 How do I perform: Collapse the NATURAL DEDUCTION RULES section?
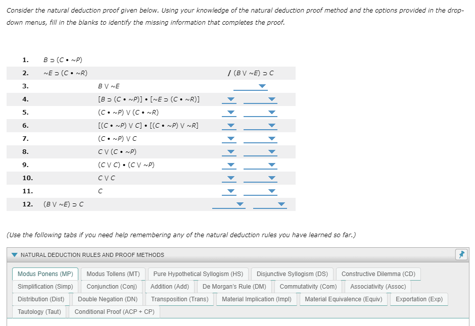pos(13,254)
